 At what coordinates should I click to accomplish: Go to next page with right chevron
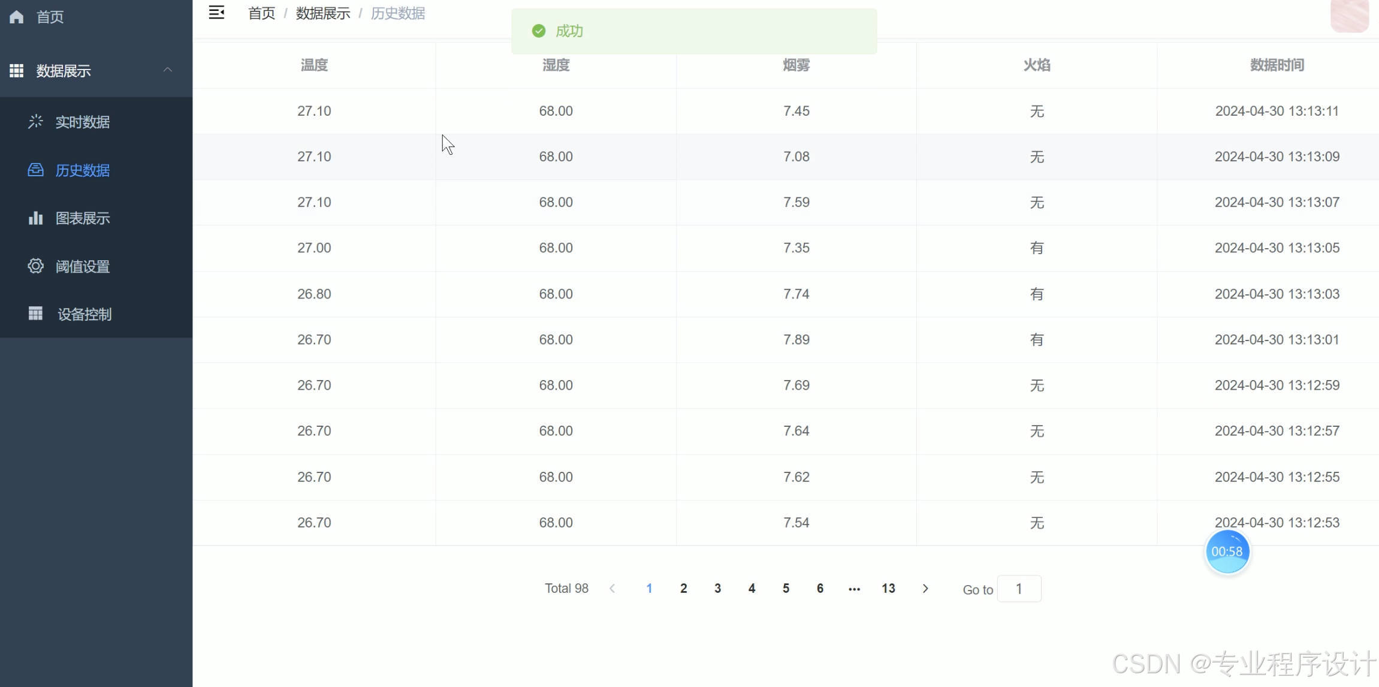[x=925, y=589]
